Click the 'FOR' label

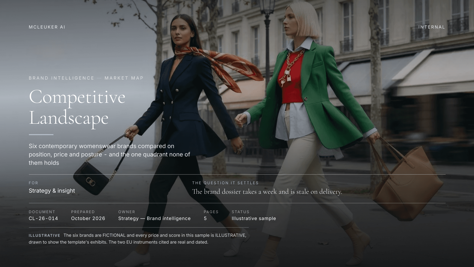(x=33, y=183)
